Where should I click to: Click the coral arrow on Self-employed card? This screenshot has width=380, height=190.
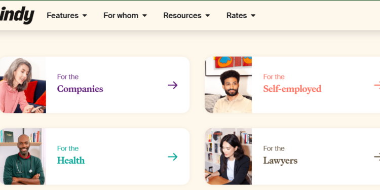377,85
